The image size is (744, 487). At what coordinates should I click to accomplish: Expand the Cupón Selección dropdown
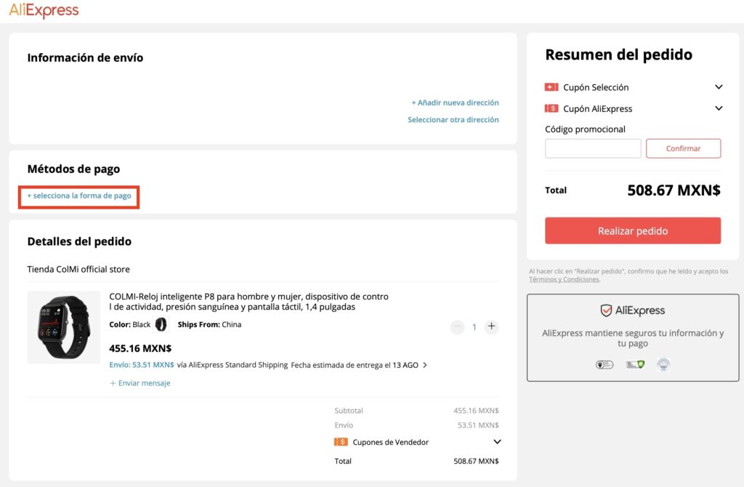[x=719, y=87]
